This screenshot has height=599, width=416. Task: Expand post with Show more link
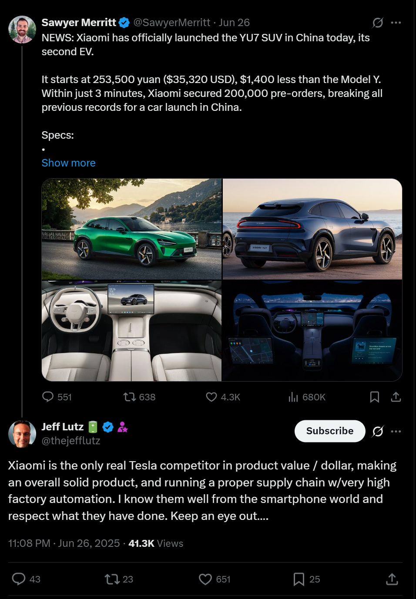pyautogui.click(x=68, y=163)
